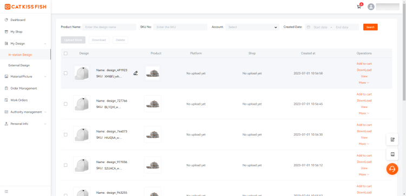406x196 pixels.
Task: Click the Download button above table
Action: (99, 40)
